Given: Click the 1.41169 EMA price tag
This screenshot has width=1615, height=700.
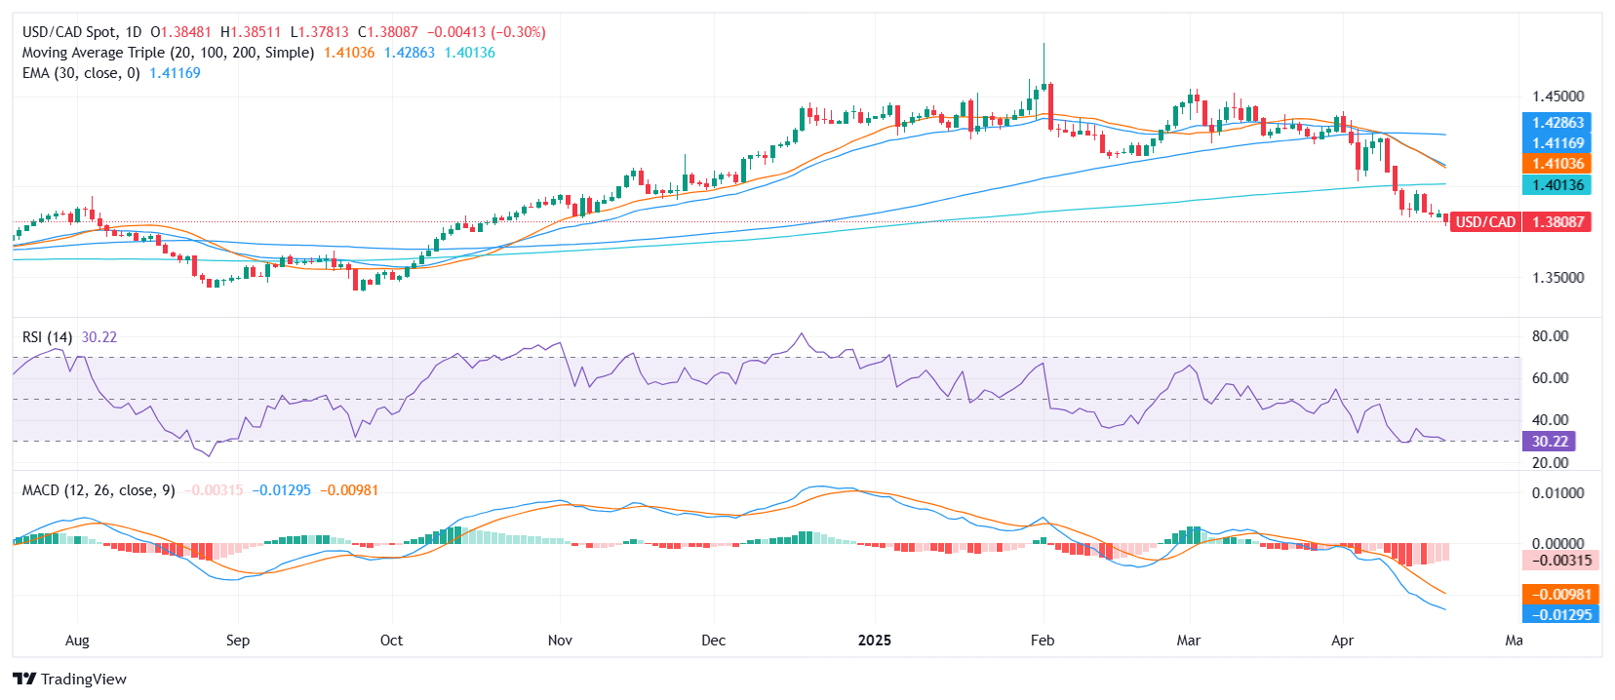Looking at the screenshot, I should (1556, 143).
